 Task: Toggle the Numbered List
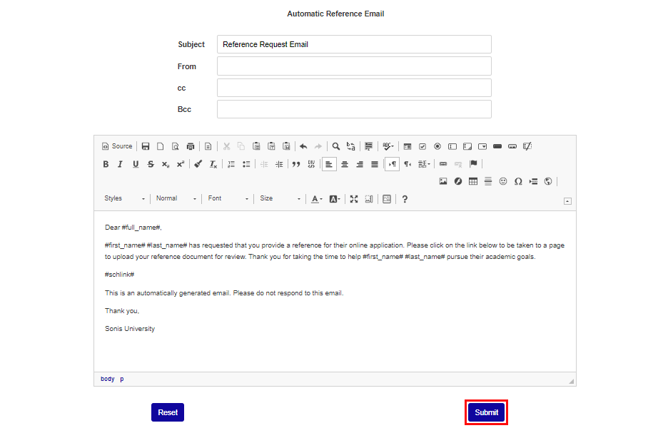[231, 164]
